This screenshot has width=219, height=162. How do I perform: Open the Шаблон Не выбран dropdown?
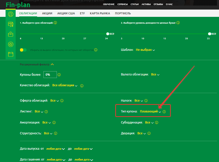point(145,50)
